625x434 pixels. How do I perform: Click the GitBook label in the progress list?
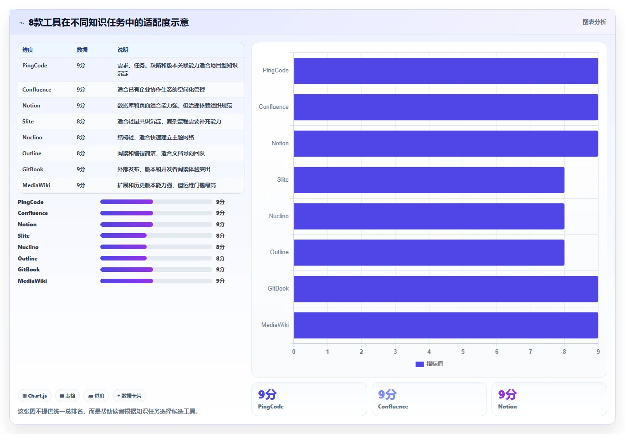(29, 270)
